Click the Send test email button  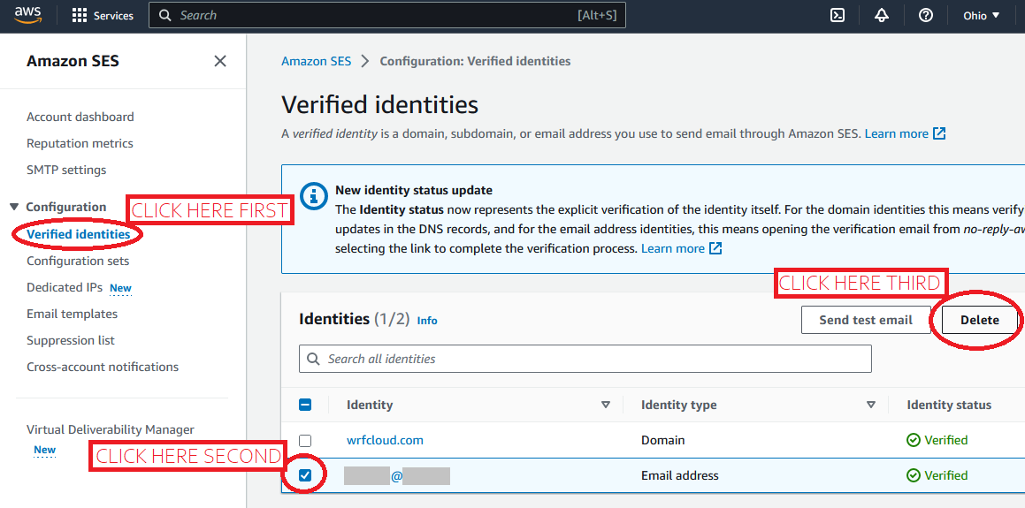pos(866,320)
